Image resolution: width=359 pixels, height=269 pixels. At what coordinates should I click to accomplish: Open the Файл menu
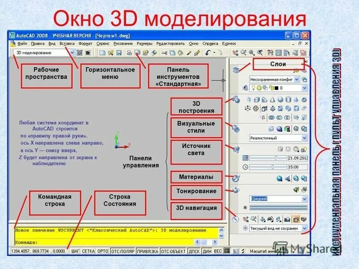(22, 43)
